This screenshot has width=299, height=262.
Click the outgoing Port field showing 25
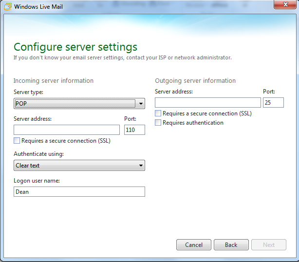[x=274, y=103]
